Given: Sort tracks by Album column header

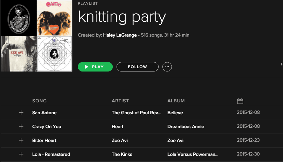Looking at the screenshot, I should 176,101.
